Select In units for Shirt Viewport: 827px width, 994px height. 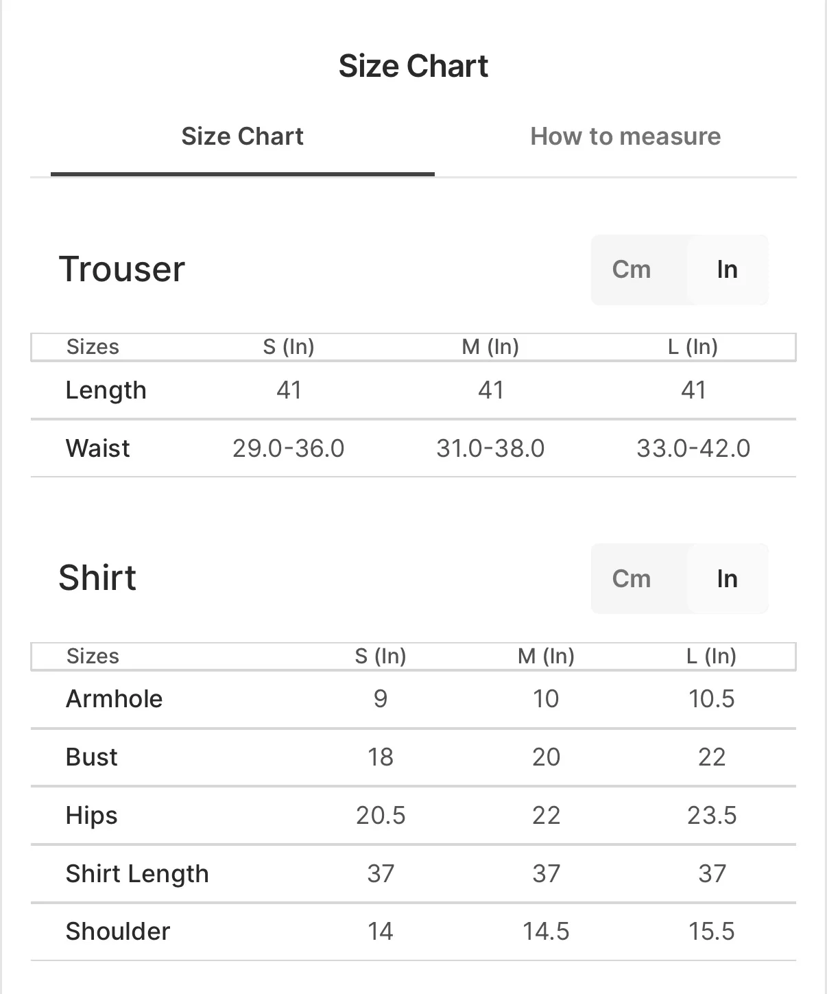tap(727, 578)
